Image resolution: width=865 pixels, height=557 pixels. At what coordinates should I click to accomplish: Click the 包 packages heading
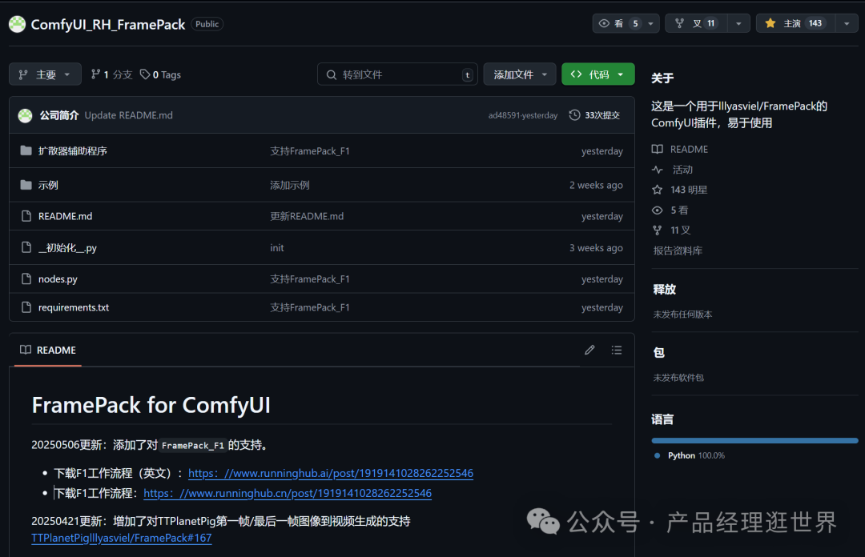[x=658, y=353]
